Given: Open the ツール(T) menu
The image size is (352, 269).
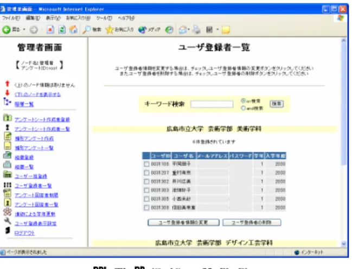Looking at the screenshot, I should 104,18.
